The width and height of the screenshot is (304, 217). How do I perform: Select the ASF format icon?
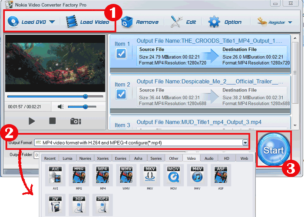(221, 175)
